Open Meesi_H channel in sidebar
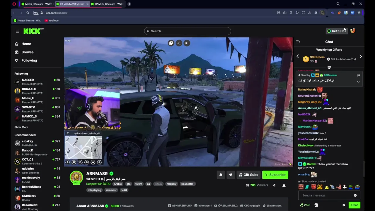Image resolution: width=375 pixels, height=211 pixels. point(37,100)
